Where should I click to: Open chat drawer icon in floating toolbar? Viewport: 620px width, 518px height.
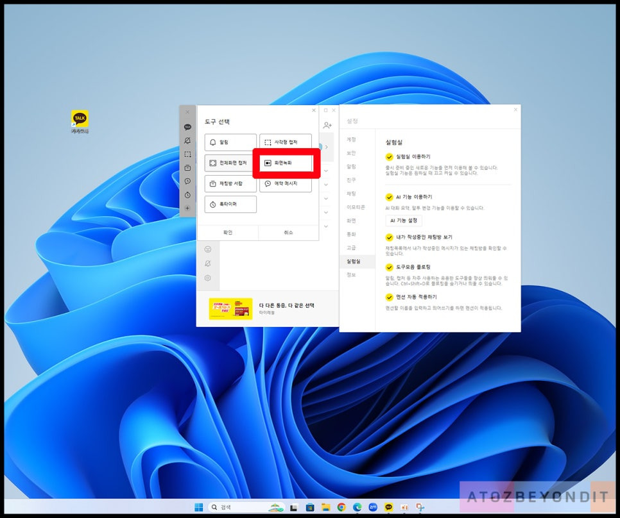187,168
